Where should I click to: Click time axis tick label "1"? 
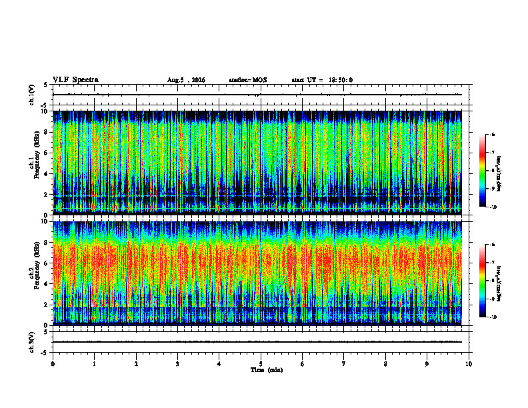(94, 364)
